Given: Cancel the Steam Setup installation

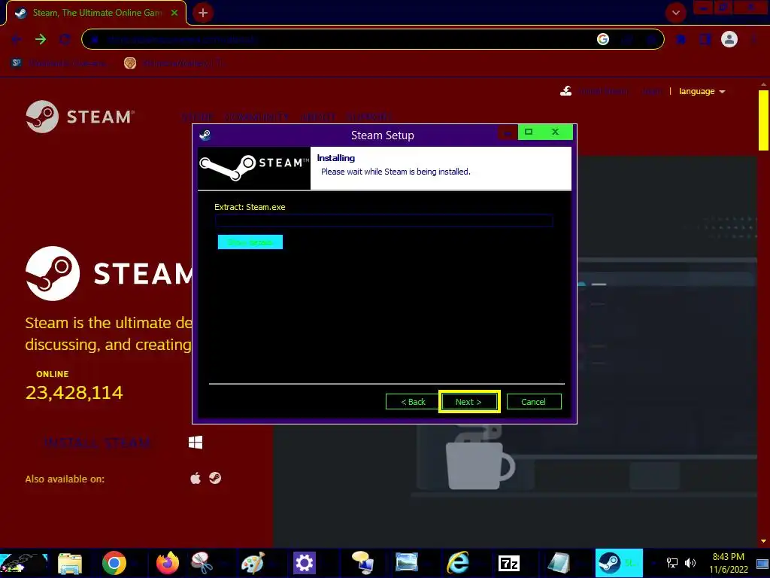Looking at the screenshot, I should click(x=533, y=402).
